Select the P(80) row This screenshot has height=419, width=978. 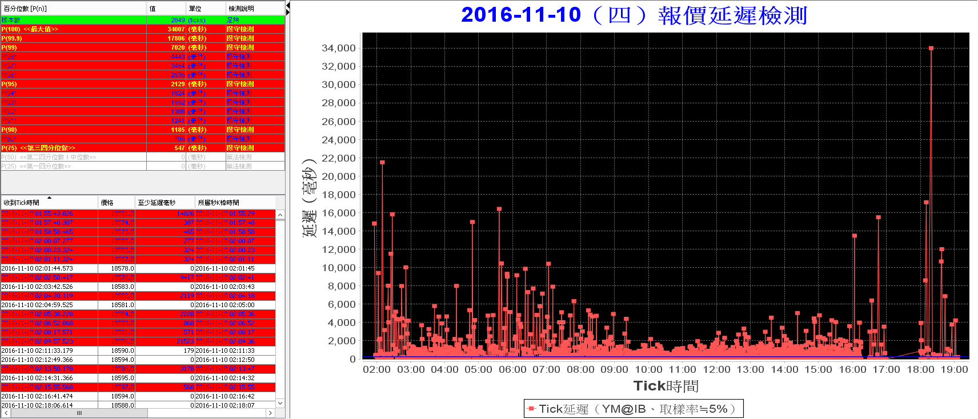click(x=143, y=139)
